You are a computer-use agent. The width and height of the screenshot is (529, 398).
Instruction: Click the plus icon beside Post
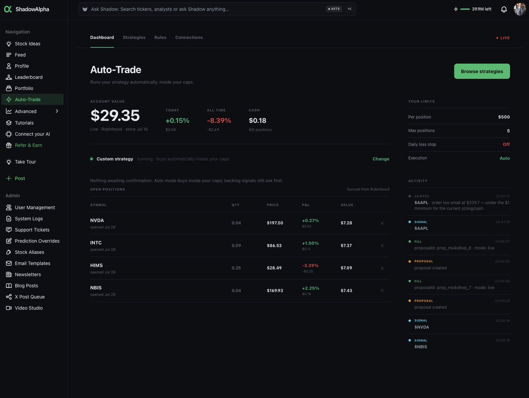pos(9,179)
